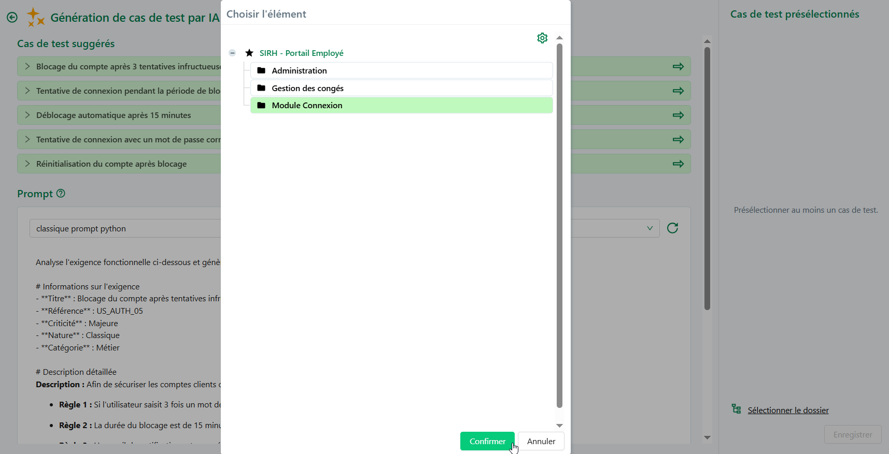
Task: Collapse the SIRH - Portail Employé tree node
Action: point(232,53)
